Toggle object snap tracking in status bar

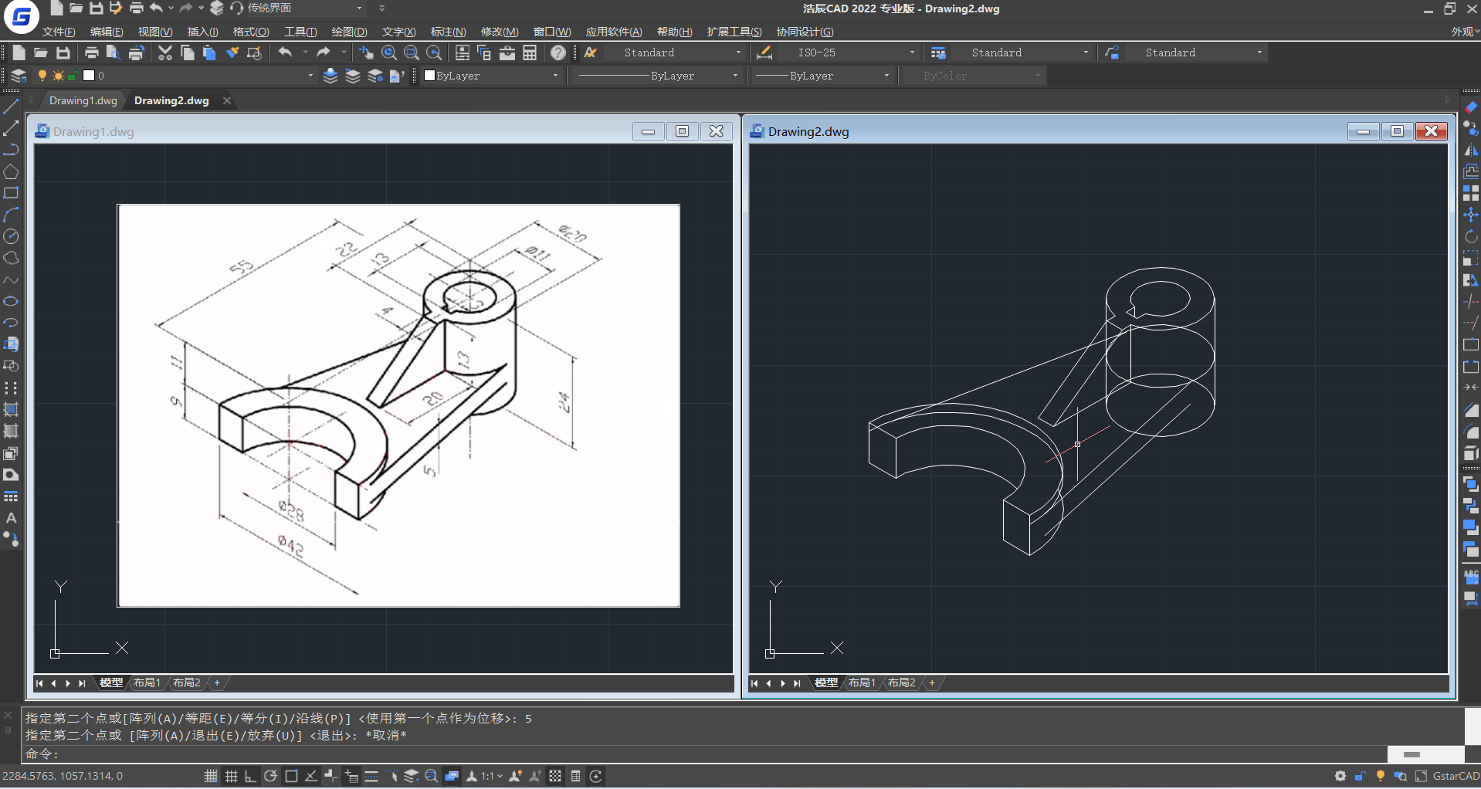pos(311,776)
